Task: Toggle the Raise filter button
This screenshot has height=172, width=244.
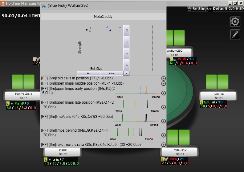Action: pyautogui.click(x=112, y=74)
